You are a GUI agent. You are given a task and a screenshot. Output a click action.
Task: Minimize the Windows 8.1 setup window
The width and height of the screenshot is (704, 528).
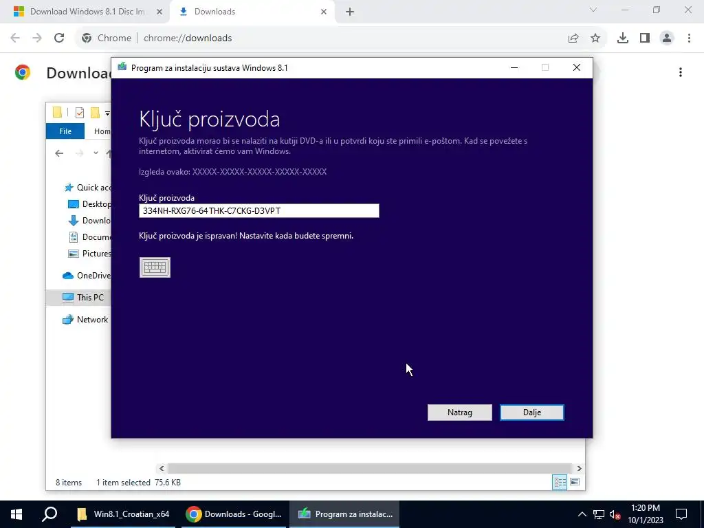[514, 68]
